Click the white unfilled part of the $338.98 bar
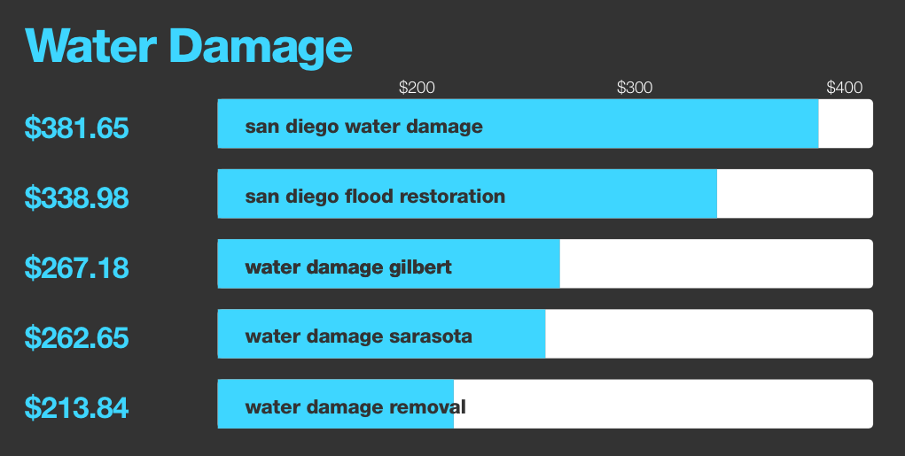 point(794,194)
